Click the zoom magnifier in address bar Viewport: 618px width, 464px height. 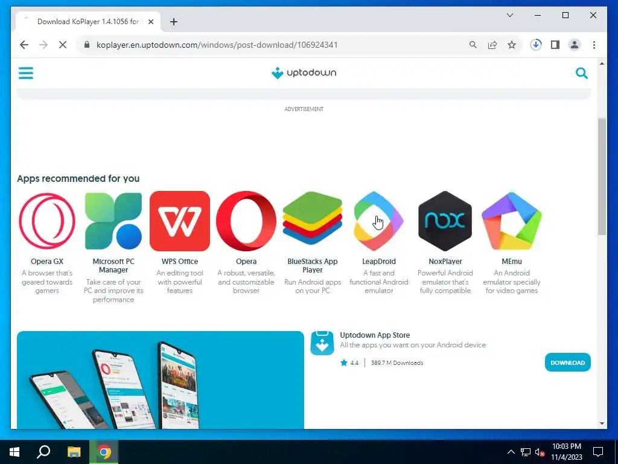473,45
